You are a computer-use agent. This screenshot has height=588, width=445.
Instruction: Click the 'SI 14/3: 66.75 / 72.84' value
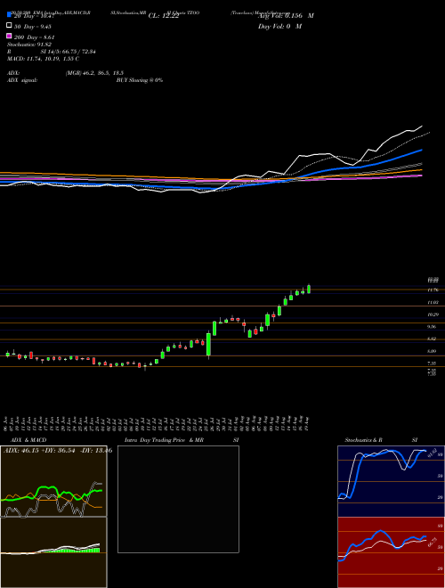[x=70, y=52]
